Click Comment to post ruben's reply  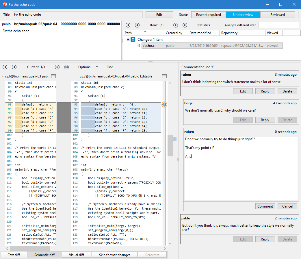(265, 206)
